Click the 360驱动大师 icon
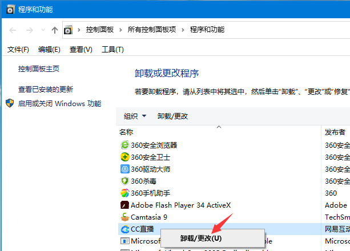The width and height of the screenshot is (350, 251). [x=125, y=169]
